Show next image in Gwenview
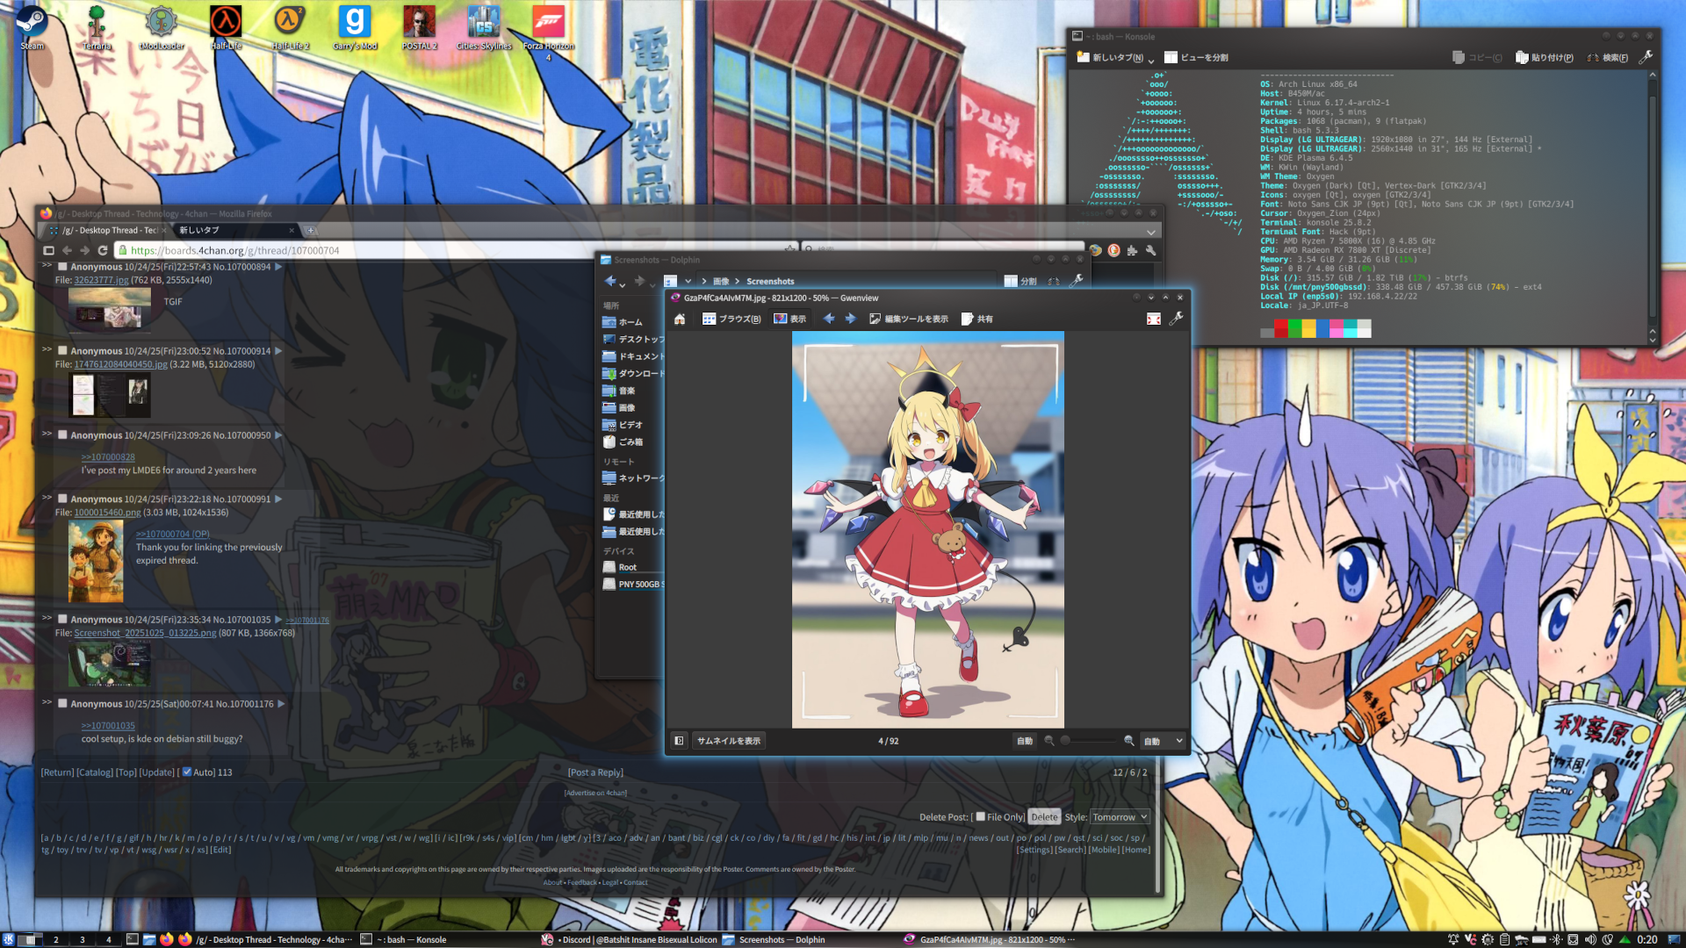Viewport: 1686px width, 948px height. (x=850, y=320)
